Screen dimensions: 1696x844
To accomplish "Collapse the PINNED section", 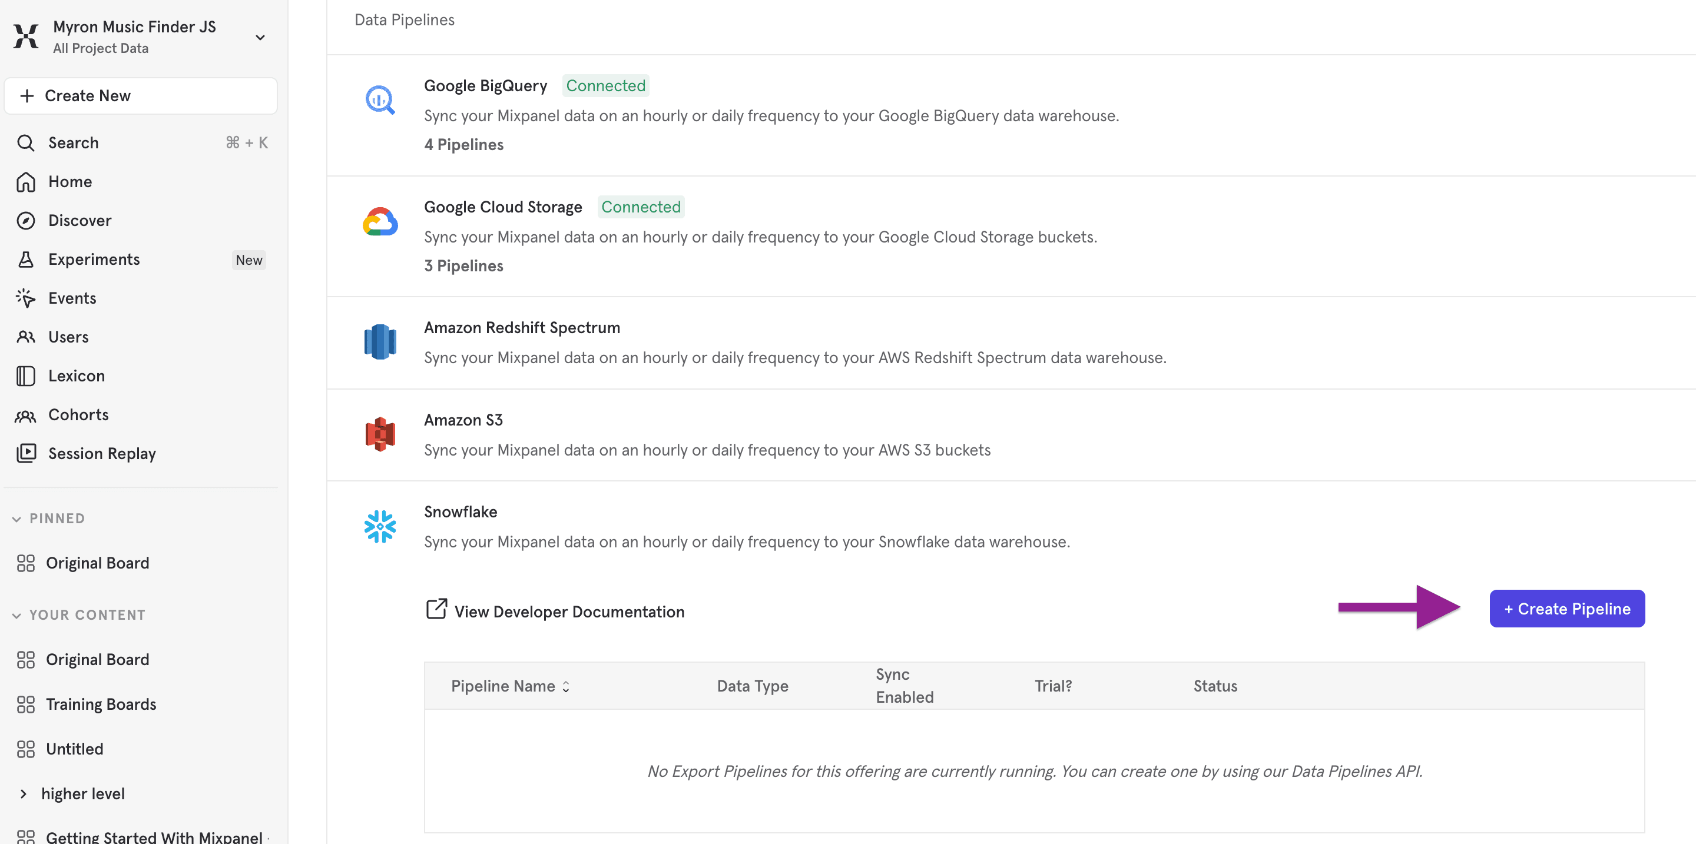I will (16, 519).
